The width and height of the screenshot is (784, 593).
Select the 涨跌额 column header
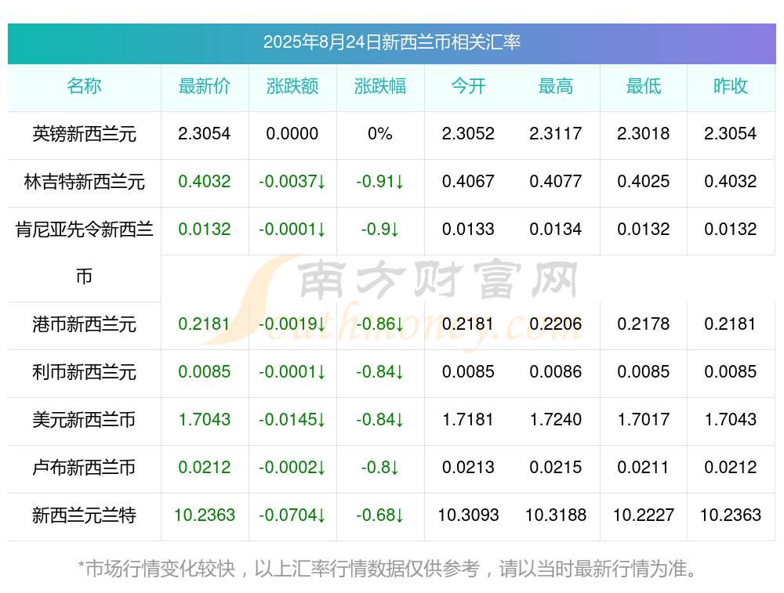(292, 86)
